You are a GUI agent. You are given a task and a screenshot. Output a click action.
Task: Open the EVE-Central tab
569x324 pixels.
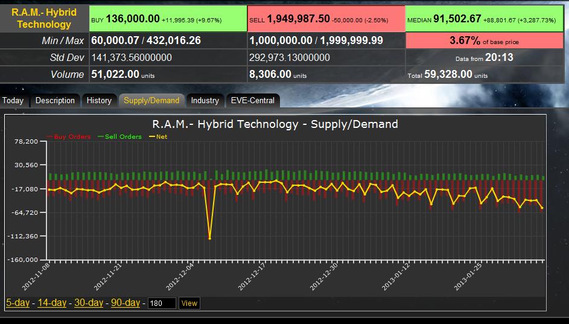[x=253, y=101]
